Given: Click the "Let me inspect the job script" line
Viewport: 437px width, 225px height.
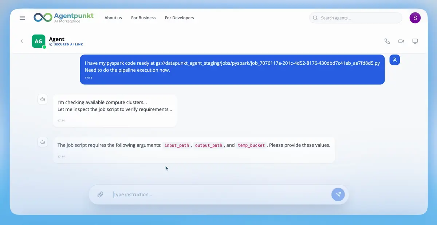Looking at the screenshot, I should coord(115,109).
